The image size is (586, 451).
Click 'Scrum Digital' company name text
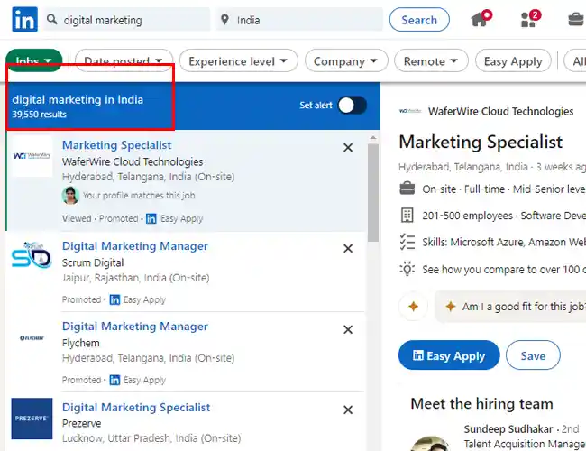(x=93, y=262)
